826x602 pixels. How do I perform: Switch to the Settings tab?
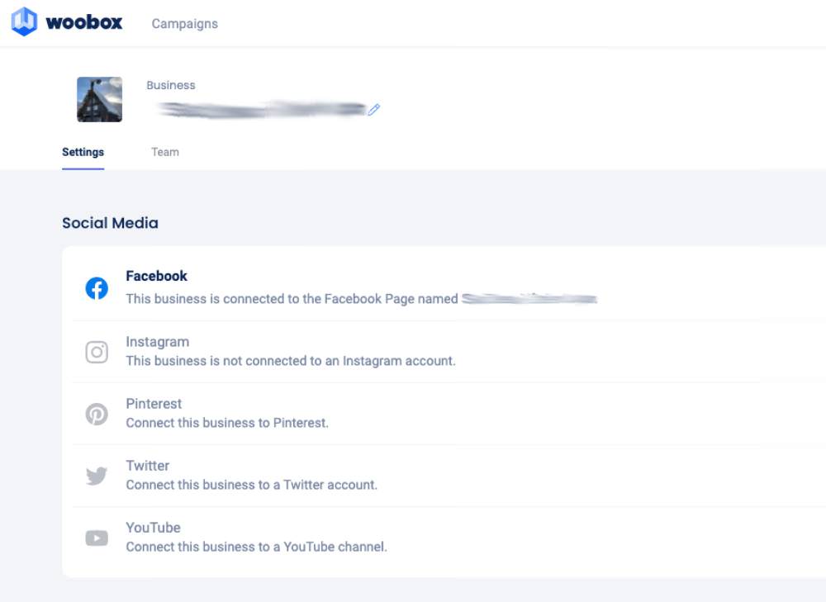[83, 152]
